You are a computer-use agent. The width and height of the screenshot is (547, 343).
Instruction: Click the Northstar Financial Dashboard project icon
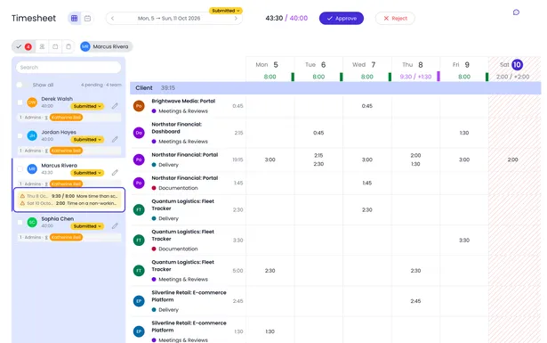(139, 133)
